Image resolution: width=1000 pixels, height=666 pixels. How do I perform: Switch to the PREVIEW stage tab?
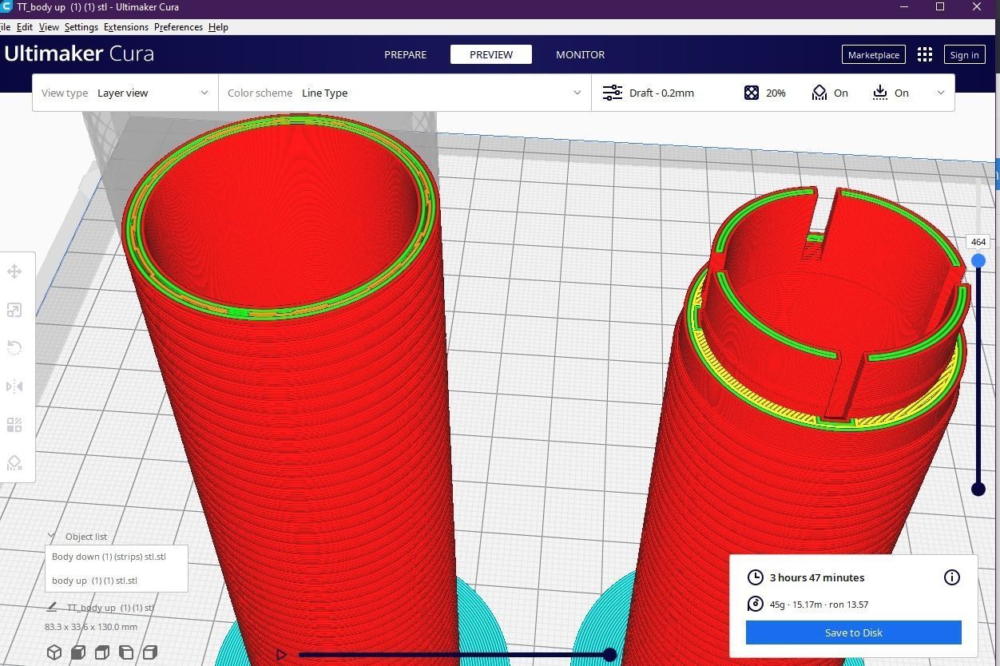pos(491,54)
